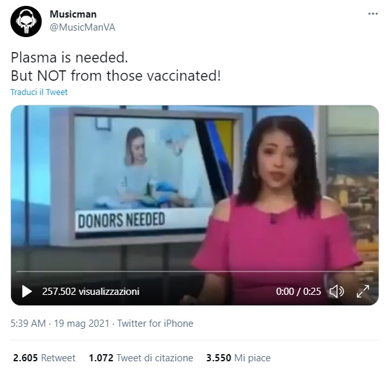Click Traduci il Tweet to translate
Viewport: 389px width, 373px height.
39,92
